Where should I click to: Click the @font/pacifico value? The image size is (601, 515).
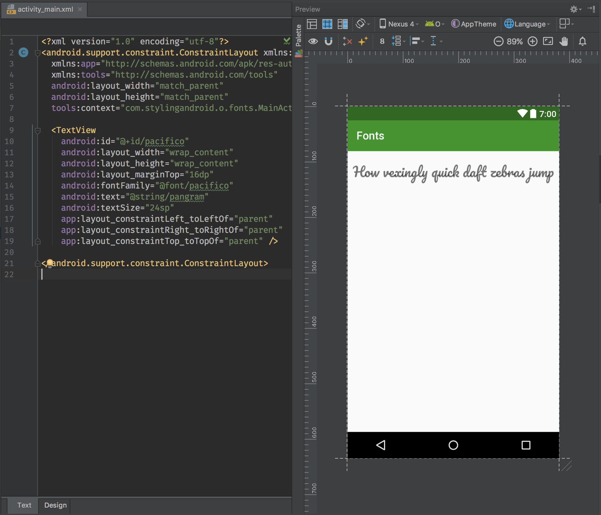[194, 185]
